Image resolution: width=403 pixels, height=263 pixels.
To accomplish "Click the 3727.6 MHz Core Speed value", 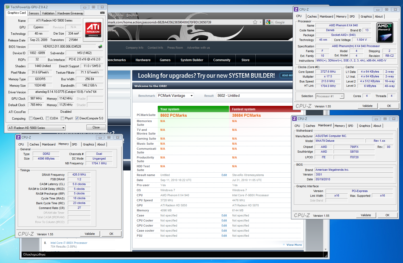I will coord(328,72).
